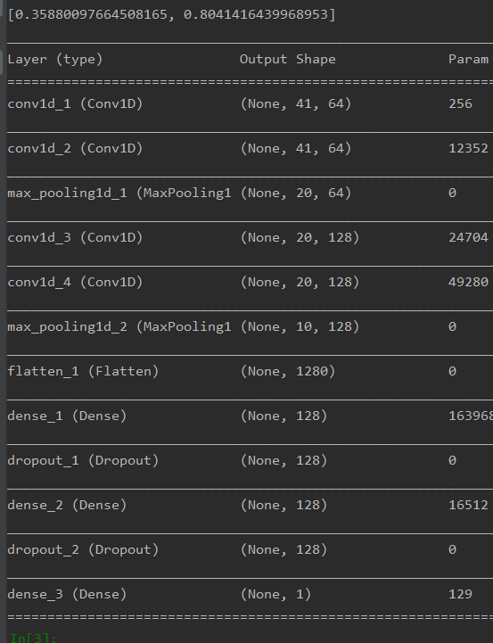Click output shape '(None, 20, 64)'
The height and width of the screenshot is (643, 493).
[296, 193]
